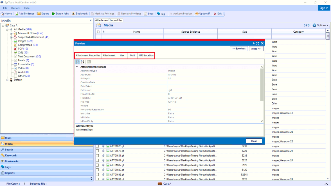Expand sidebar overflow chevron below Reports
Viewport: 331px width, 186px height.
pos(91,178)
